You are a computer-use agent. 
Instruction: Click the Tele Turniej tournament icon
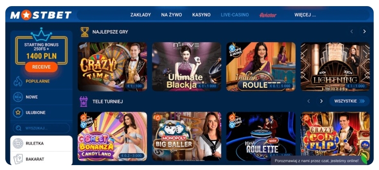[x=83, y=101]
